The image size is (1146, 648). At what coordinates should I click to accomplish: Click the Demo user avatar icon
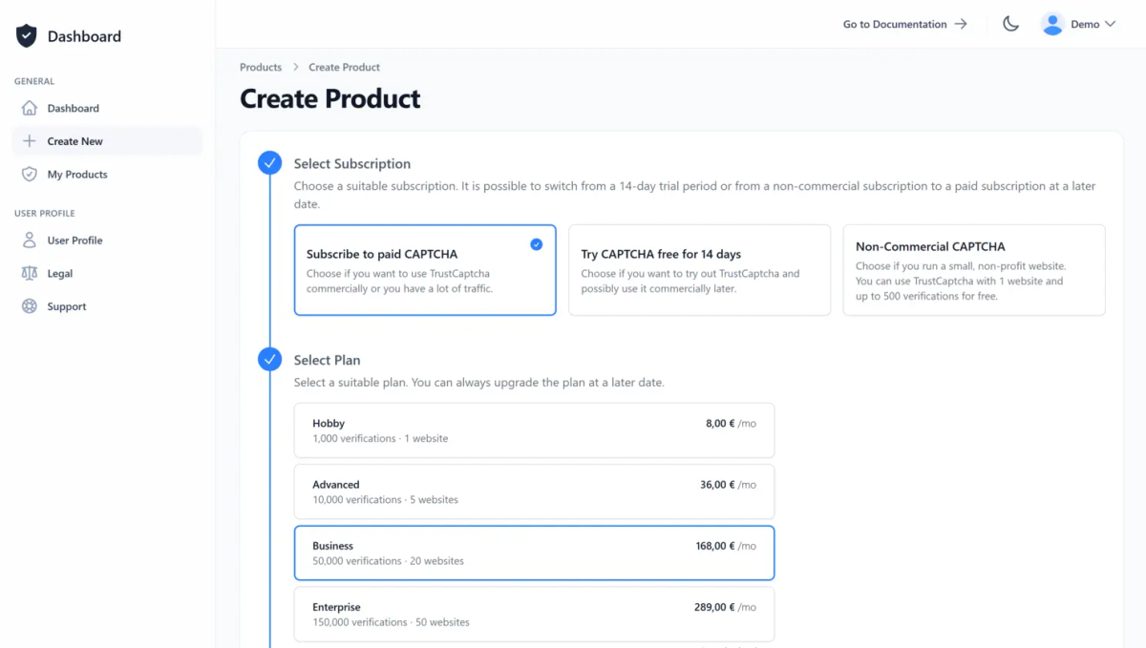pyautogui.click(x=1052, y=24)
